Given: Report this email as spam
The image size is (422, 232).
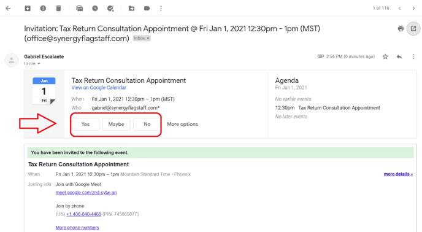Looking at the screenshot, I should (x=43, y=9).
